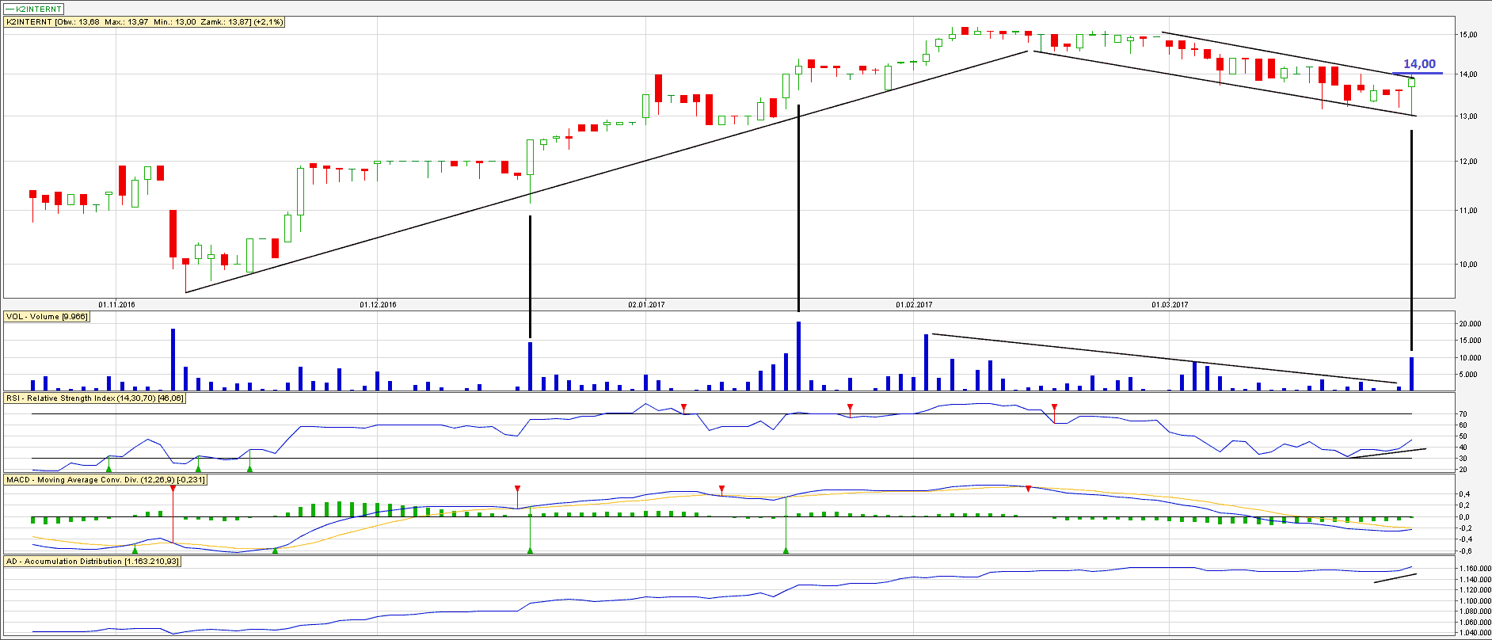Click the 01.03.2017 date label
The height and width of the screenshot is (640, 1492).
coord(1170,305)
